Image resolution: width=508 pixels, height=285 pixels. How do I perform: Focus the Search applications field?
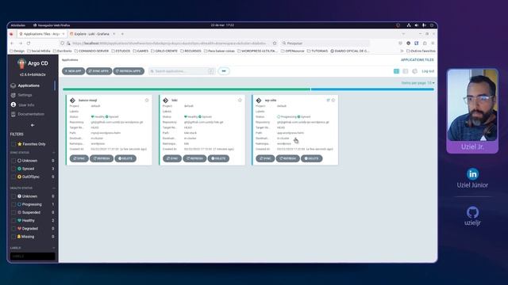pyautogui.click(x=182, y=71)
